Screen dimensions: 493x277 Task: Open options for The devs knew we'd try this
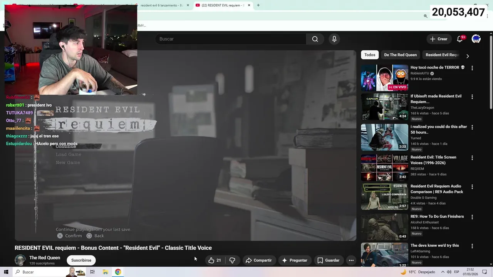pyautogui.click(x=472, y=246)
